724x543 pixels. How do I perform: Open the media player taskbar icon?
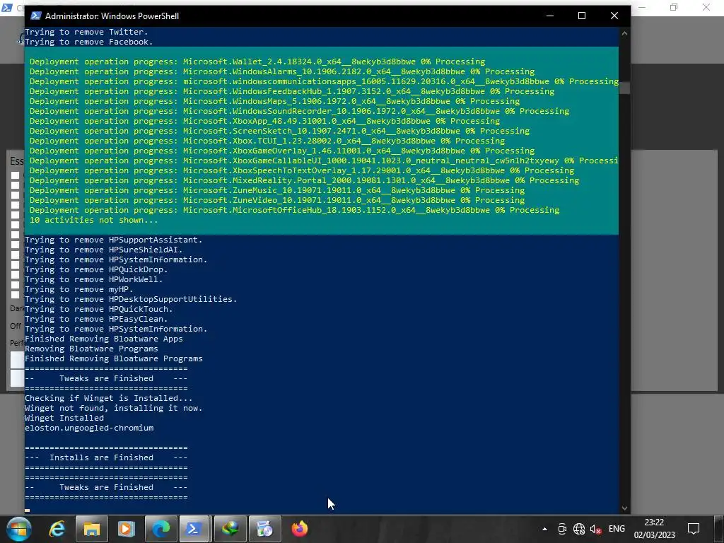tap(126, 529)
